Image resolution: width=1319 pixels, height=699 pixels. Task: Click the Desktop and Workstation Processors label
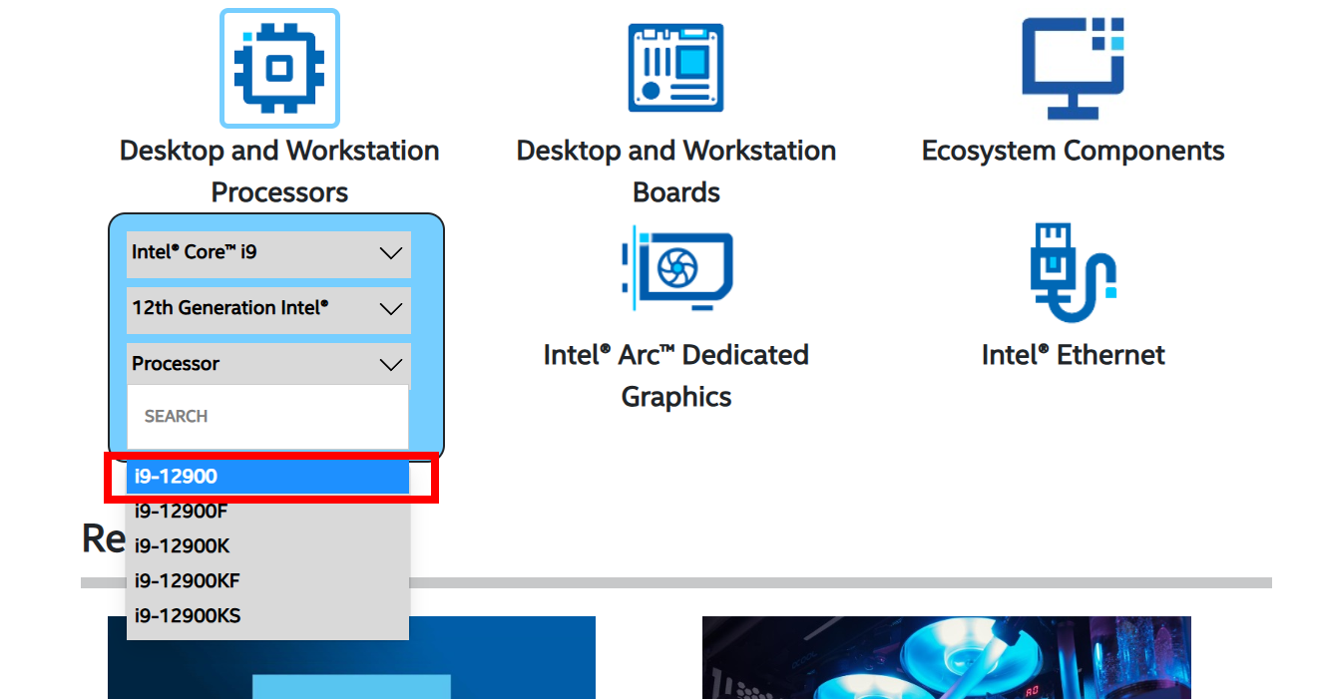(x=279, y=172)
